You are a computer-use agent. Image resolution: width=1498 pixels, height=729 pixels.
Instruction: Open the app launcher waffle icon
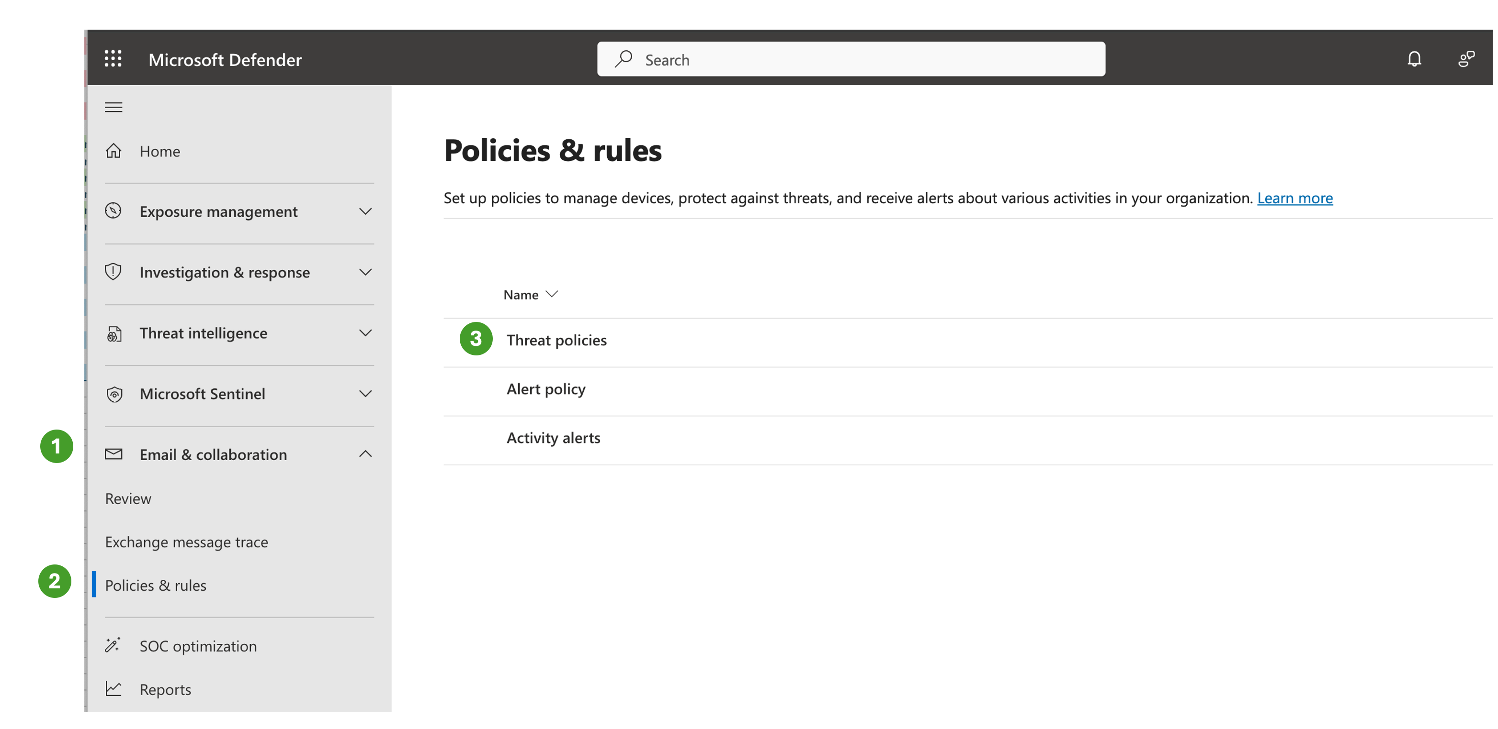(x=113, y=59)
